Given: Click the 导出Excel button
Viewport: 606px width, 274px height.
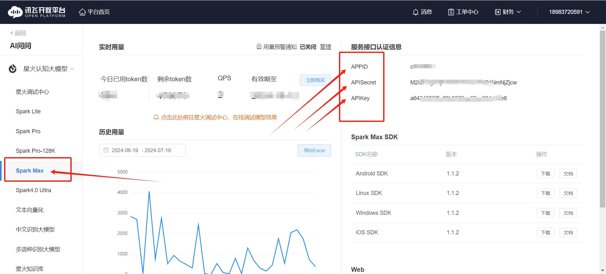Looking at the screenshot, I should [314, 151].
